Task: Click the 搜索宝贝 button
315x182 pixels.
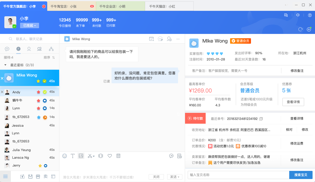Action: (x=301, y=175)
